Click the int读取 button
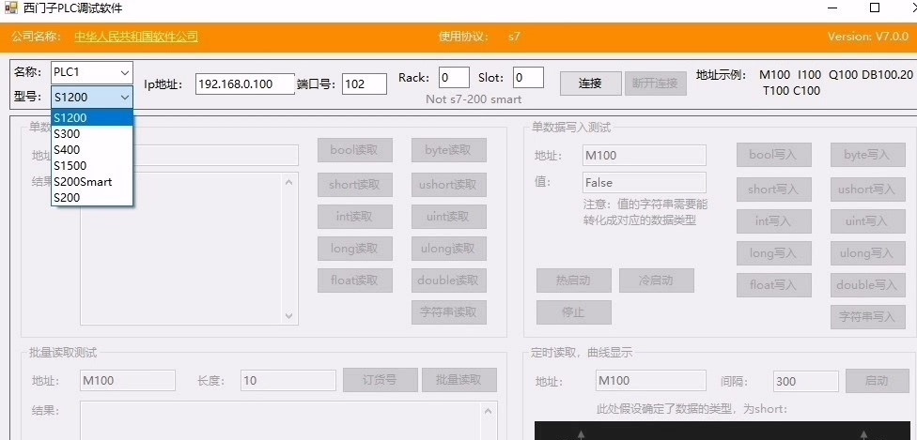 tap(355, 217)
